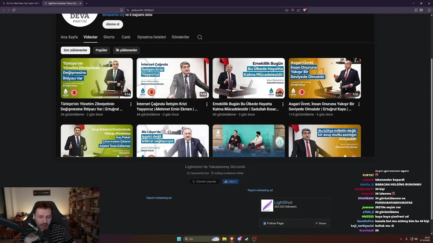Click the microphone tray icon
The width and height of the screenshot is (433, 243).
(x=407, y=239)
